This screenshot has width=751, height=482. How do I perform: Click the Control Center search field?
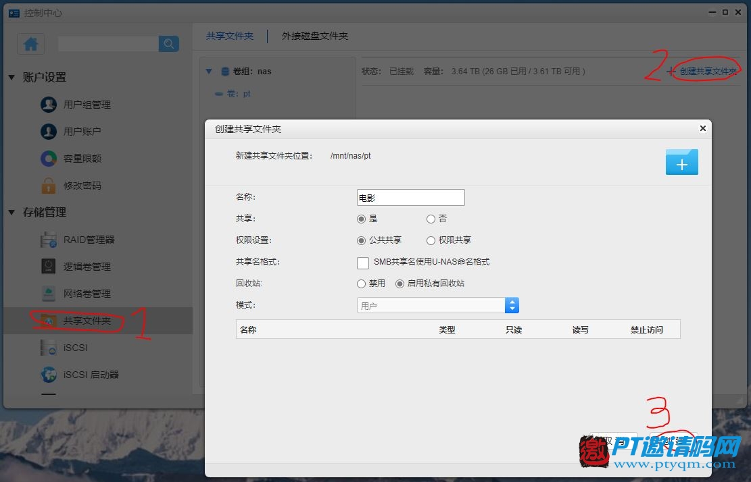[x=108, y=44]
